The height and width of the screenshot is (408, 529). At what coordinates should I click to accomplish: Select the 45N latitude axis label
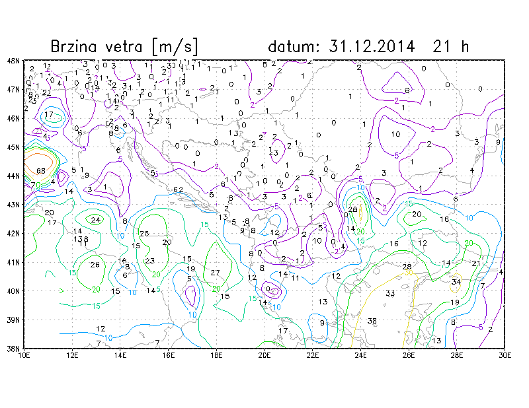point(13,147)
